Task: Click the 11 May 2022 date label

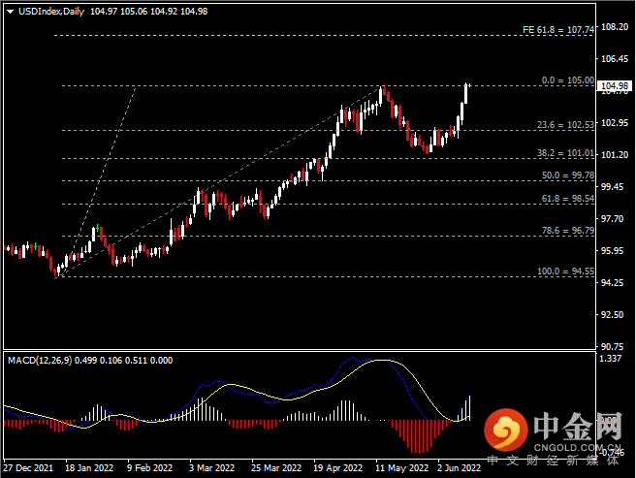Action: tap(402, 468)
